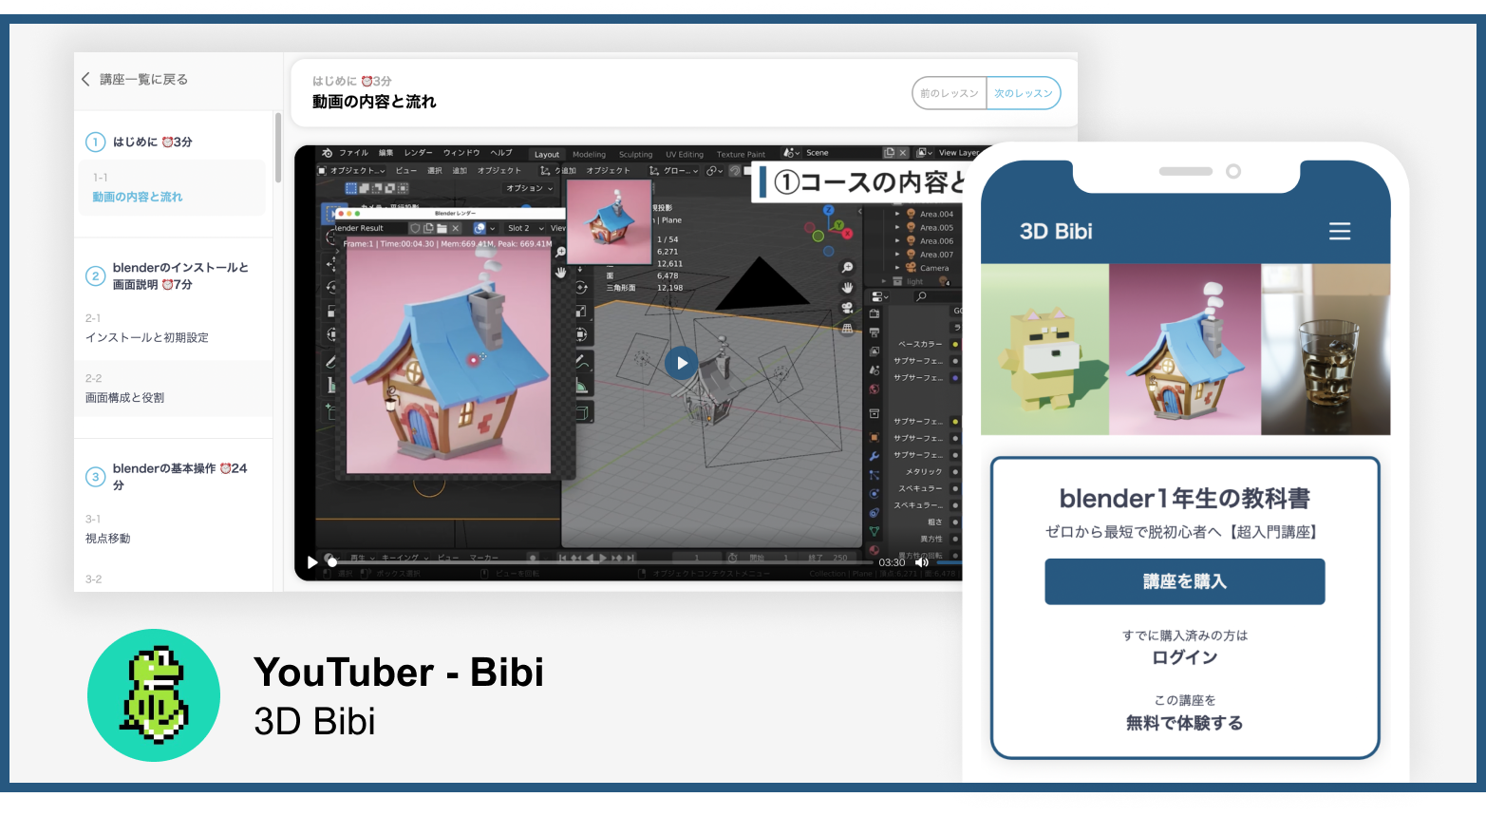Play the video from the player bar
Image resolution: width=1486 pixels, height=816 pixels.
(311, 562)
